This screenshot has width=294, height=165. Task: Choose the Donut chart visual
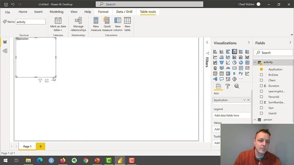click(x=241, y=62)
